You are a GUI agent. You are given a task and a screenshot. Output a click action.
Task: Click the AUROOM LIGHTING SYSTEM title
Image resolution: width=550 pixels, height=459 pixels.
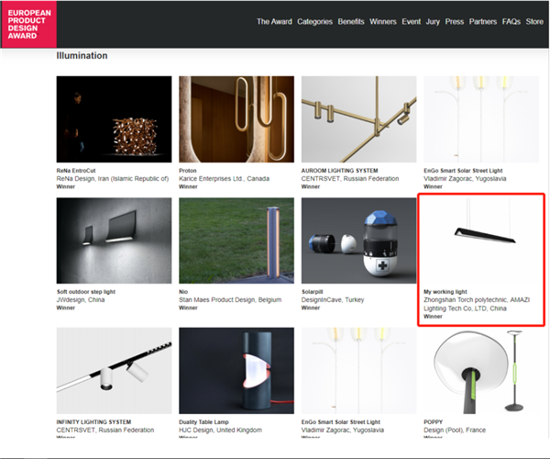pos(339,171)
